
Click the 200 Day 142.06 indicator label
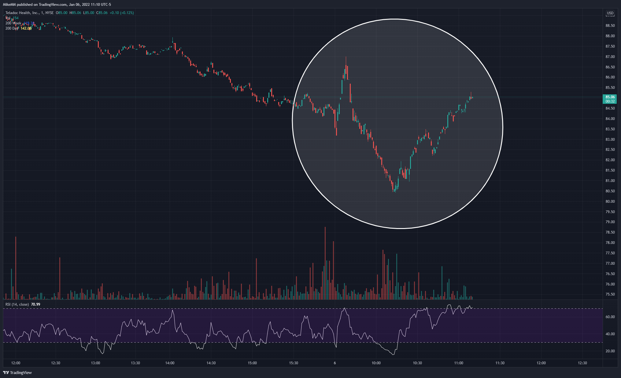(18, 28)
